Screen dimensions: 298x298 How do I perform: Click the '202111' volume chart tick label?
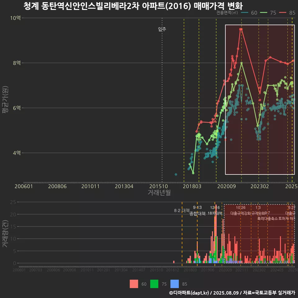point(242,270)
